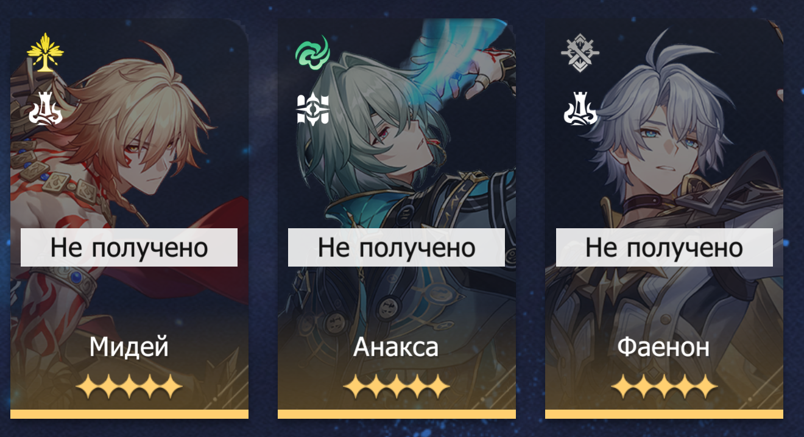Click the "Не получено" label on Фаенон's card

click(665, 248)
